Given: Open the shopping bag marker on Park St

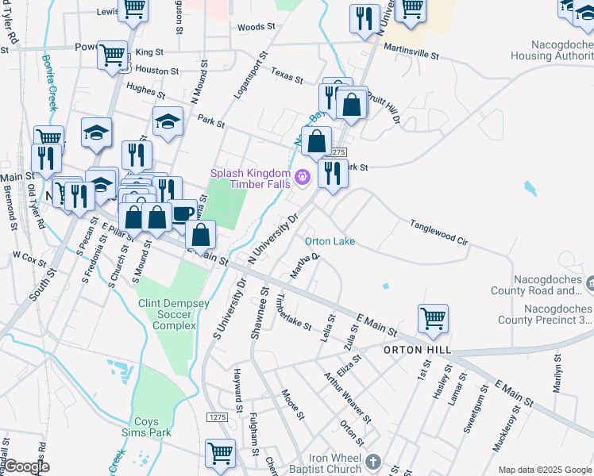Looking at the screenshot, I should tap(317, 144).
